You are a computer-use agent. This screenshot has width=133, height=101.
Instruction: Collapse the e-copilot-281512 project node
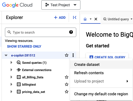click(x=6, y=55)
